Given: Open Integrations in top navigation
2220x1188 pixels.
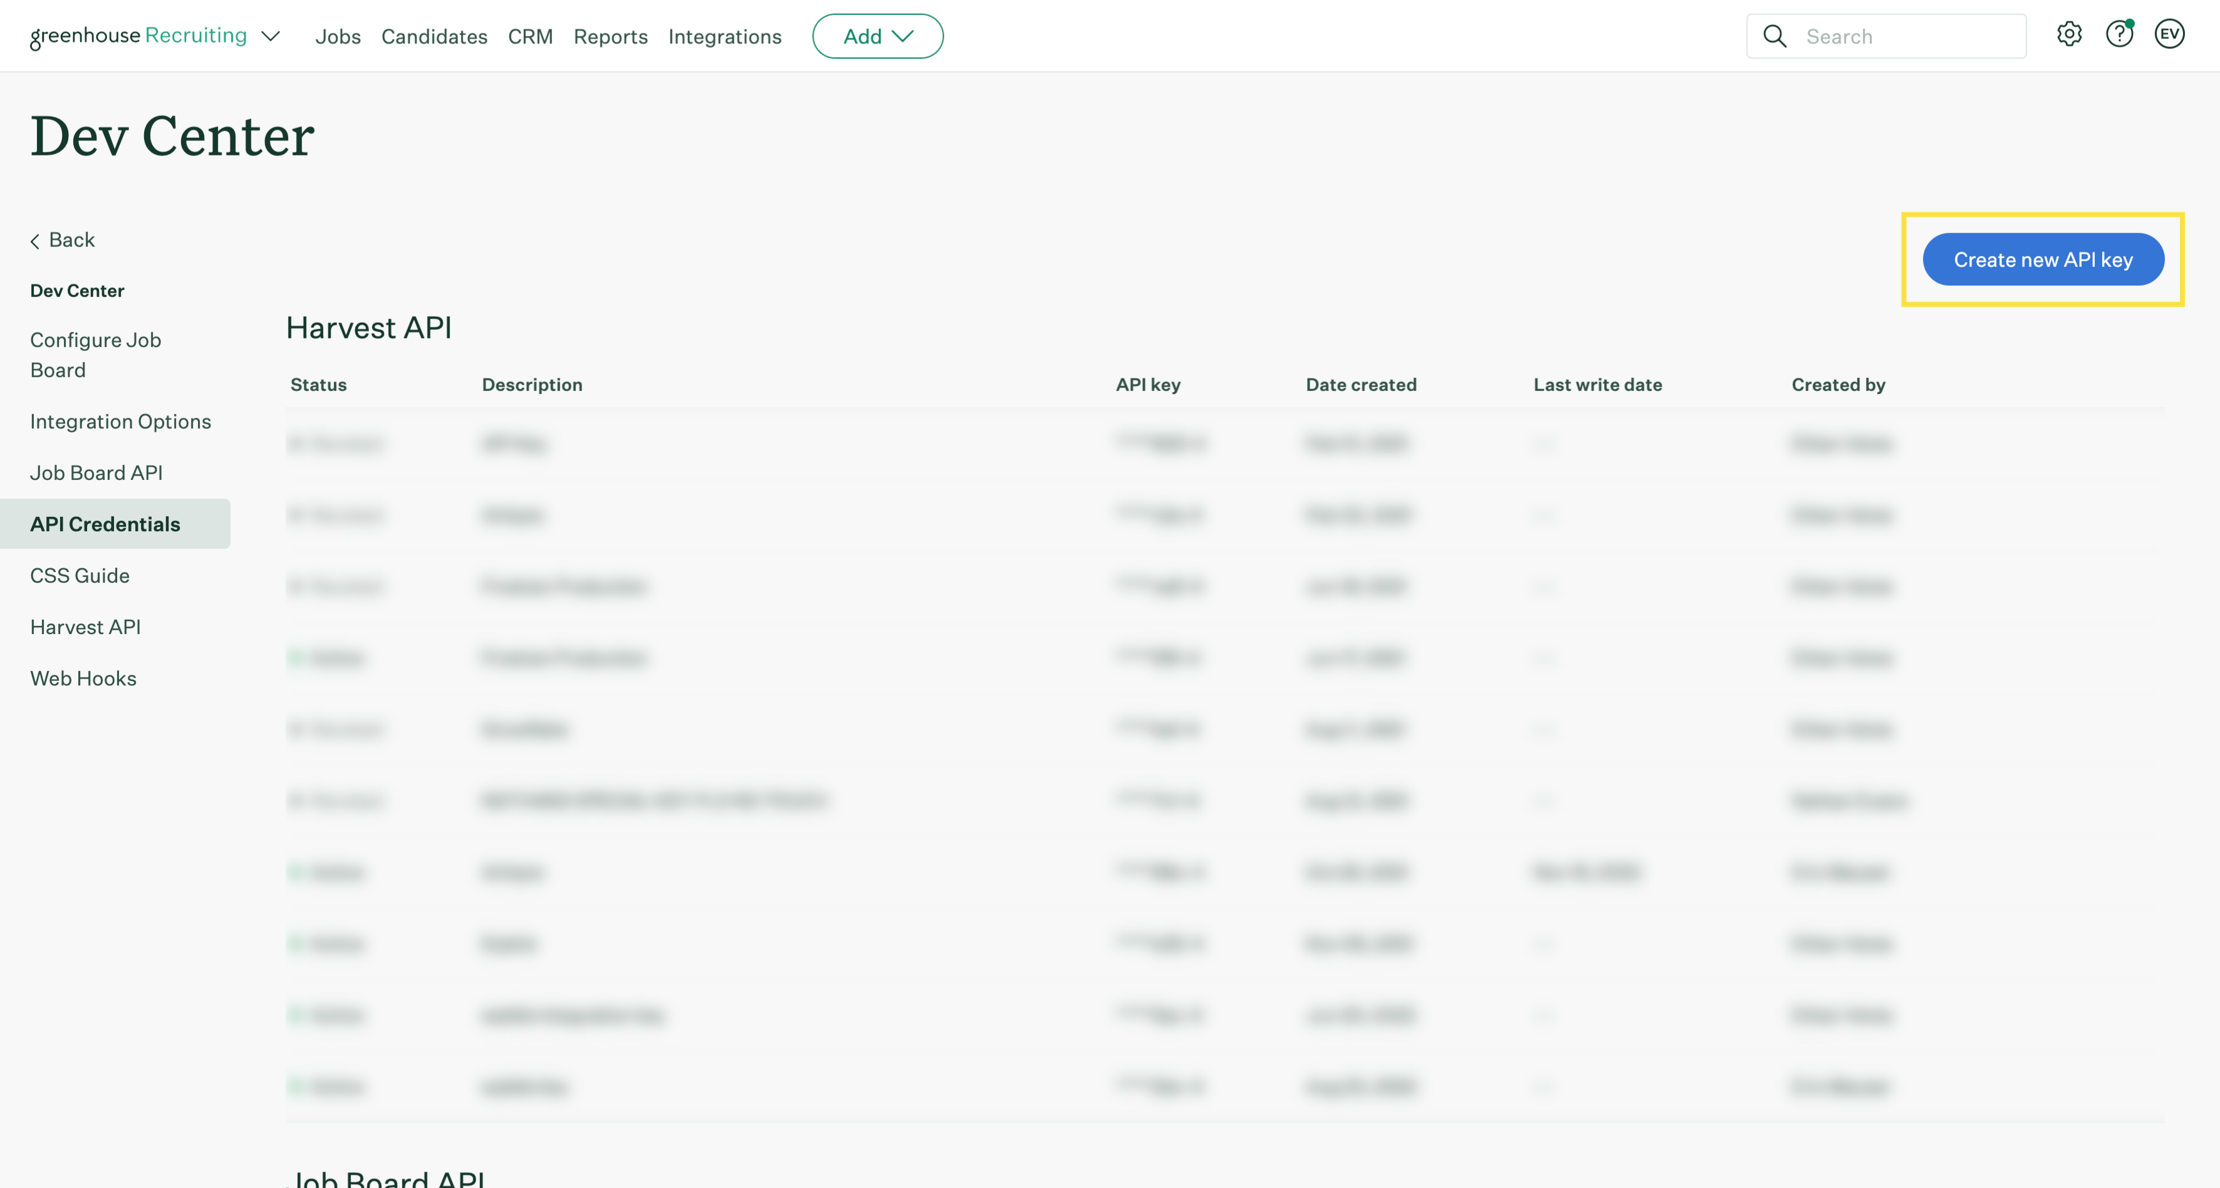Looking at the screenshot, I should pyautogui.click(x=725, y=36).
